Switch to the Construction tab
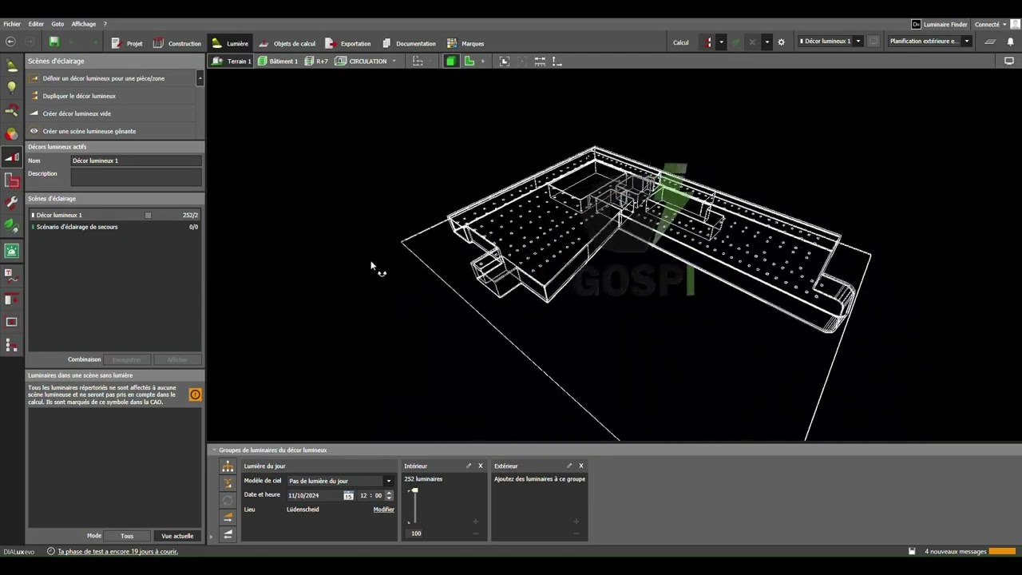1022x575 pixels. (177, 43)
